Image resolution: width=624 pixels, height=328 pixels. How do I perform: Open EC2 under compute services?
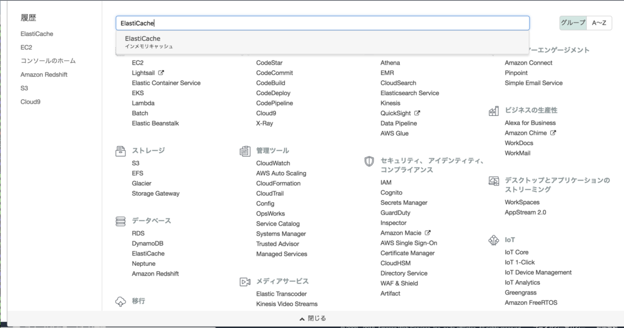pos(138,63)
